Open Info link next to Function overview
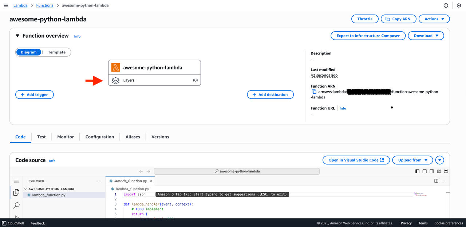 pos(77,36)
